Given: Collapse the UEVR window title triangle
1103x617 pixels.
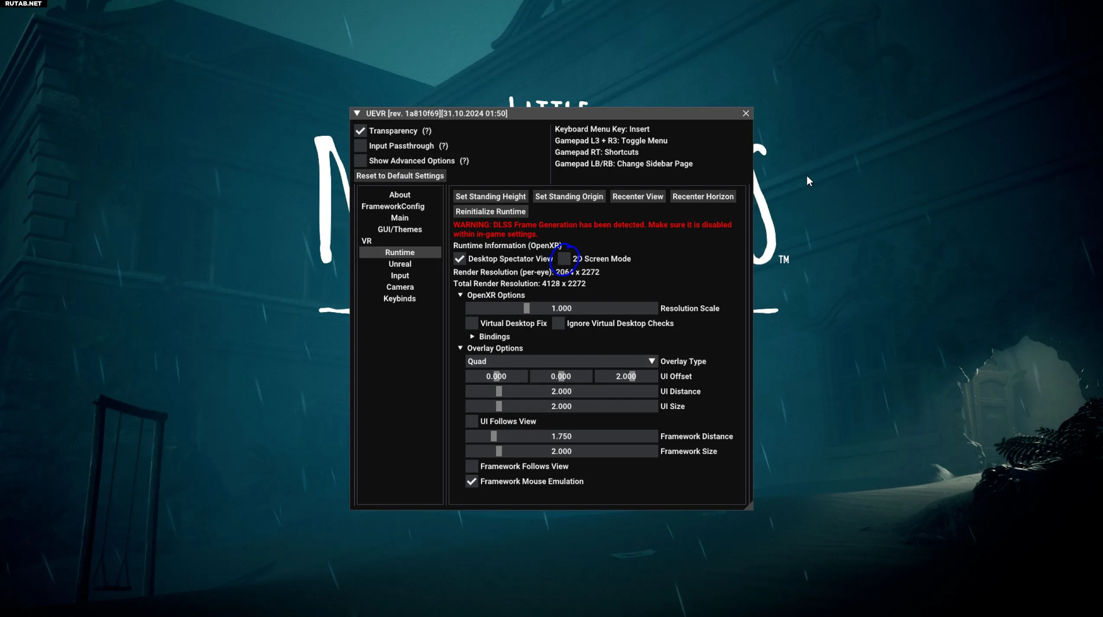Looking at the screenshot, I should 357,113.
